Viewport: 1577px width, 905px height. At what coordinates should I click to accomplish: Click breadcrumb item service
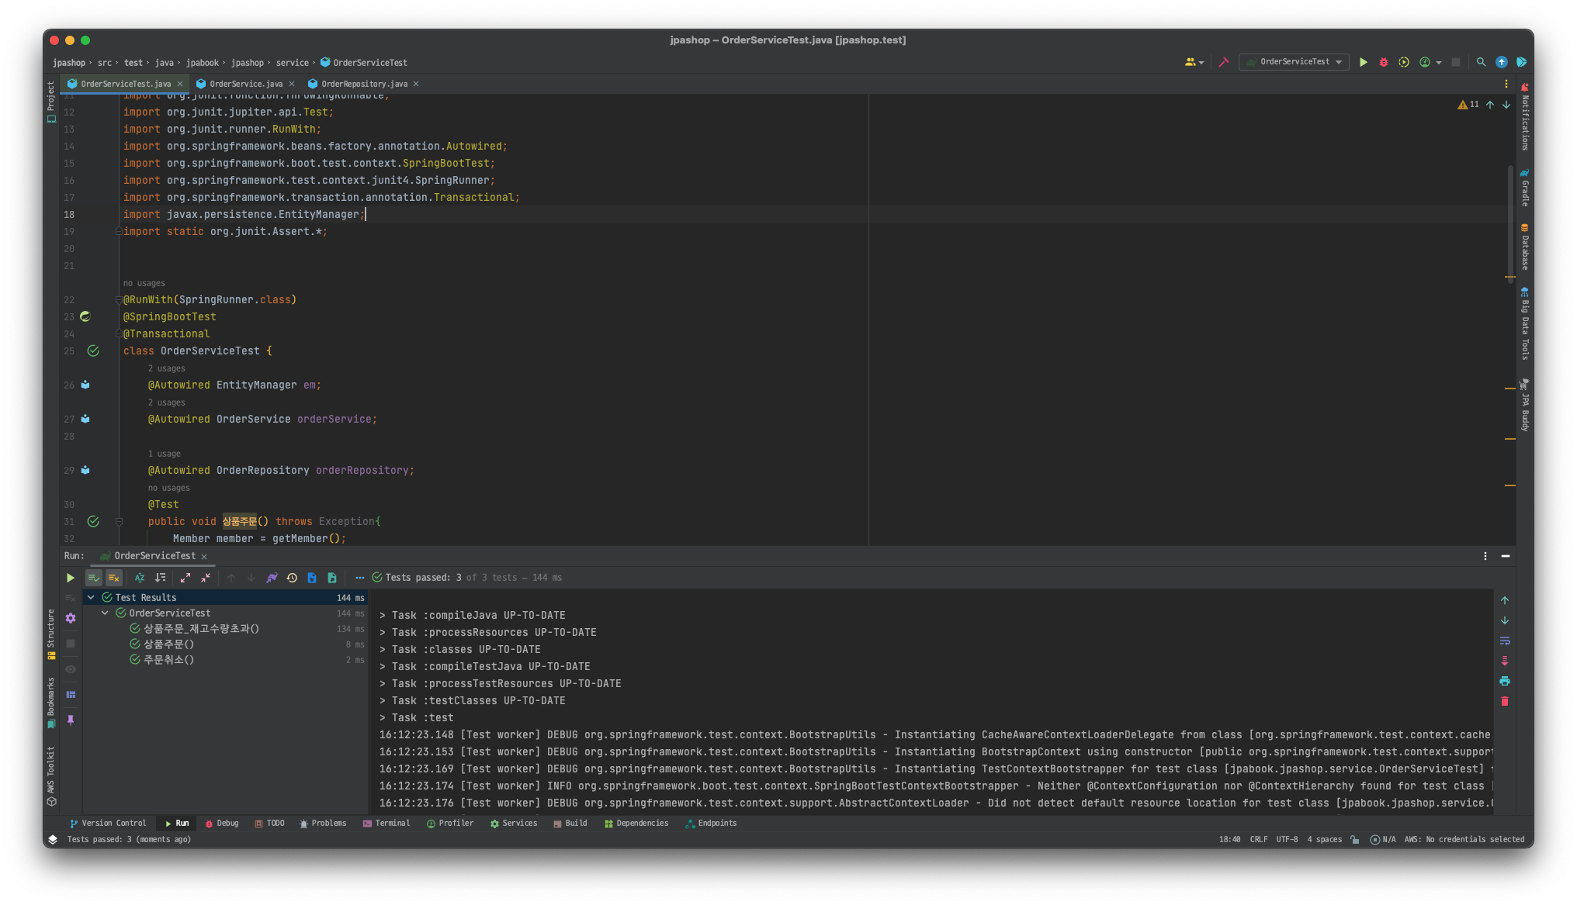click(292, 63)
